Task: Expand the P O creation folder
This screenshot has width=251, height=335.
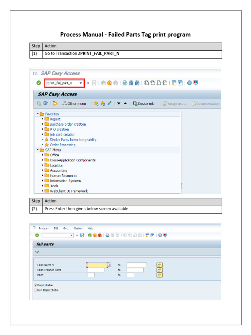Action: 42,129
